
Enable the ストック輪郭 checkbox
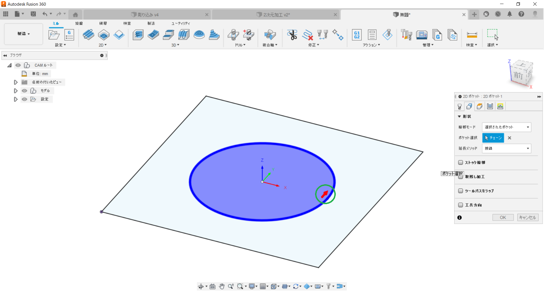pyautogui.click(x=461, y=162)
